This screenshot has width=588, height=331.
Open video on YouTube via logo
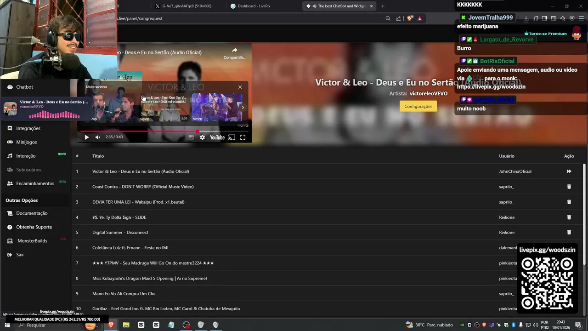point(217,137)
